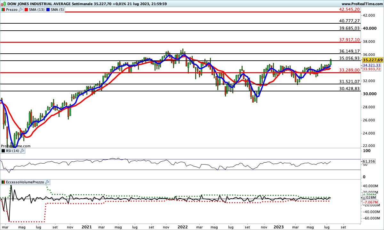Select the SMA (5) legend label
The image size is (384, 230).
pos(58,10)
